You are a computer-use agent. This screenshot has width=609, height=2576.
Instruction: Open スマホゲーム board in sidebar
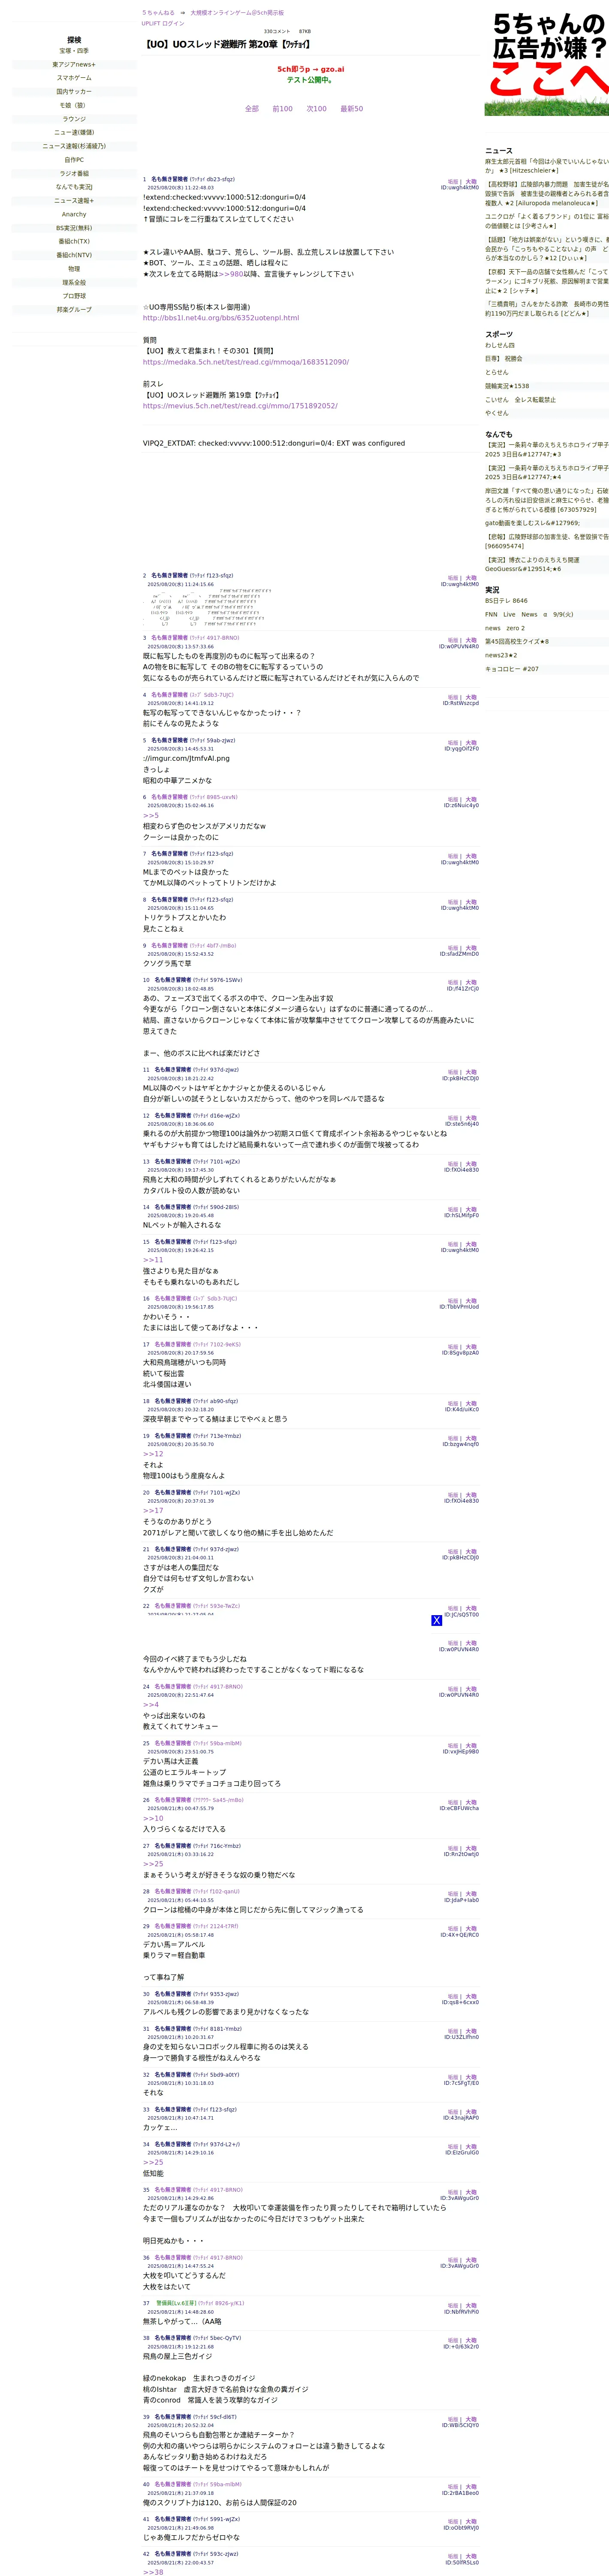click(74, 78)
